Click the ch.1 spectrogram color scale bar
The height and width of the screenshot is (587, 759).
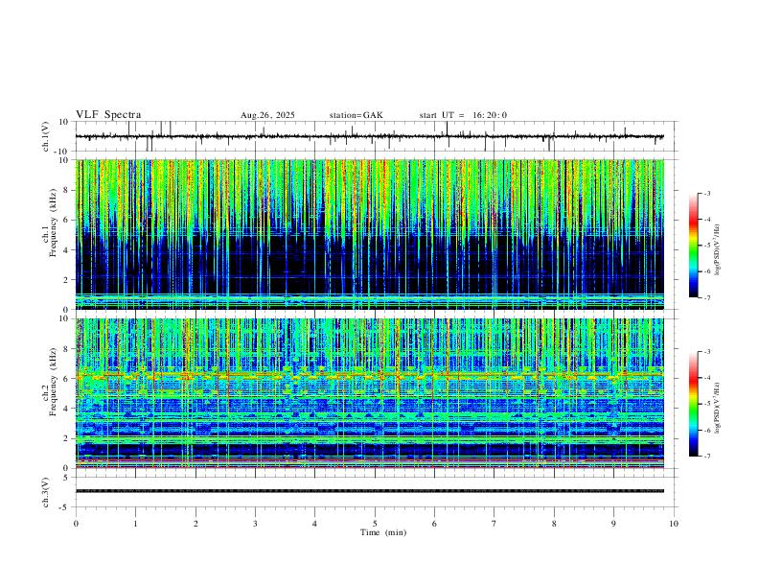694,246
